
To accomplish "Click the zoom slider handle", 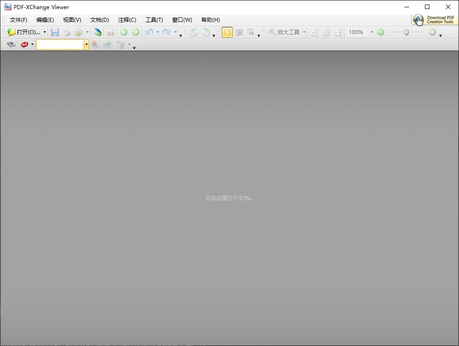I will coord(406,32).
